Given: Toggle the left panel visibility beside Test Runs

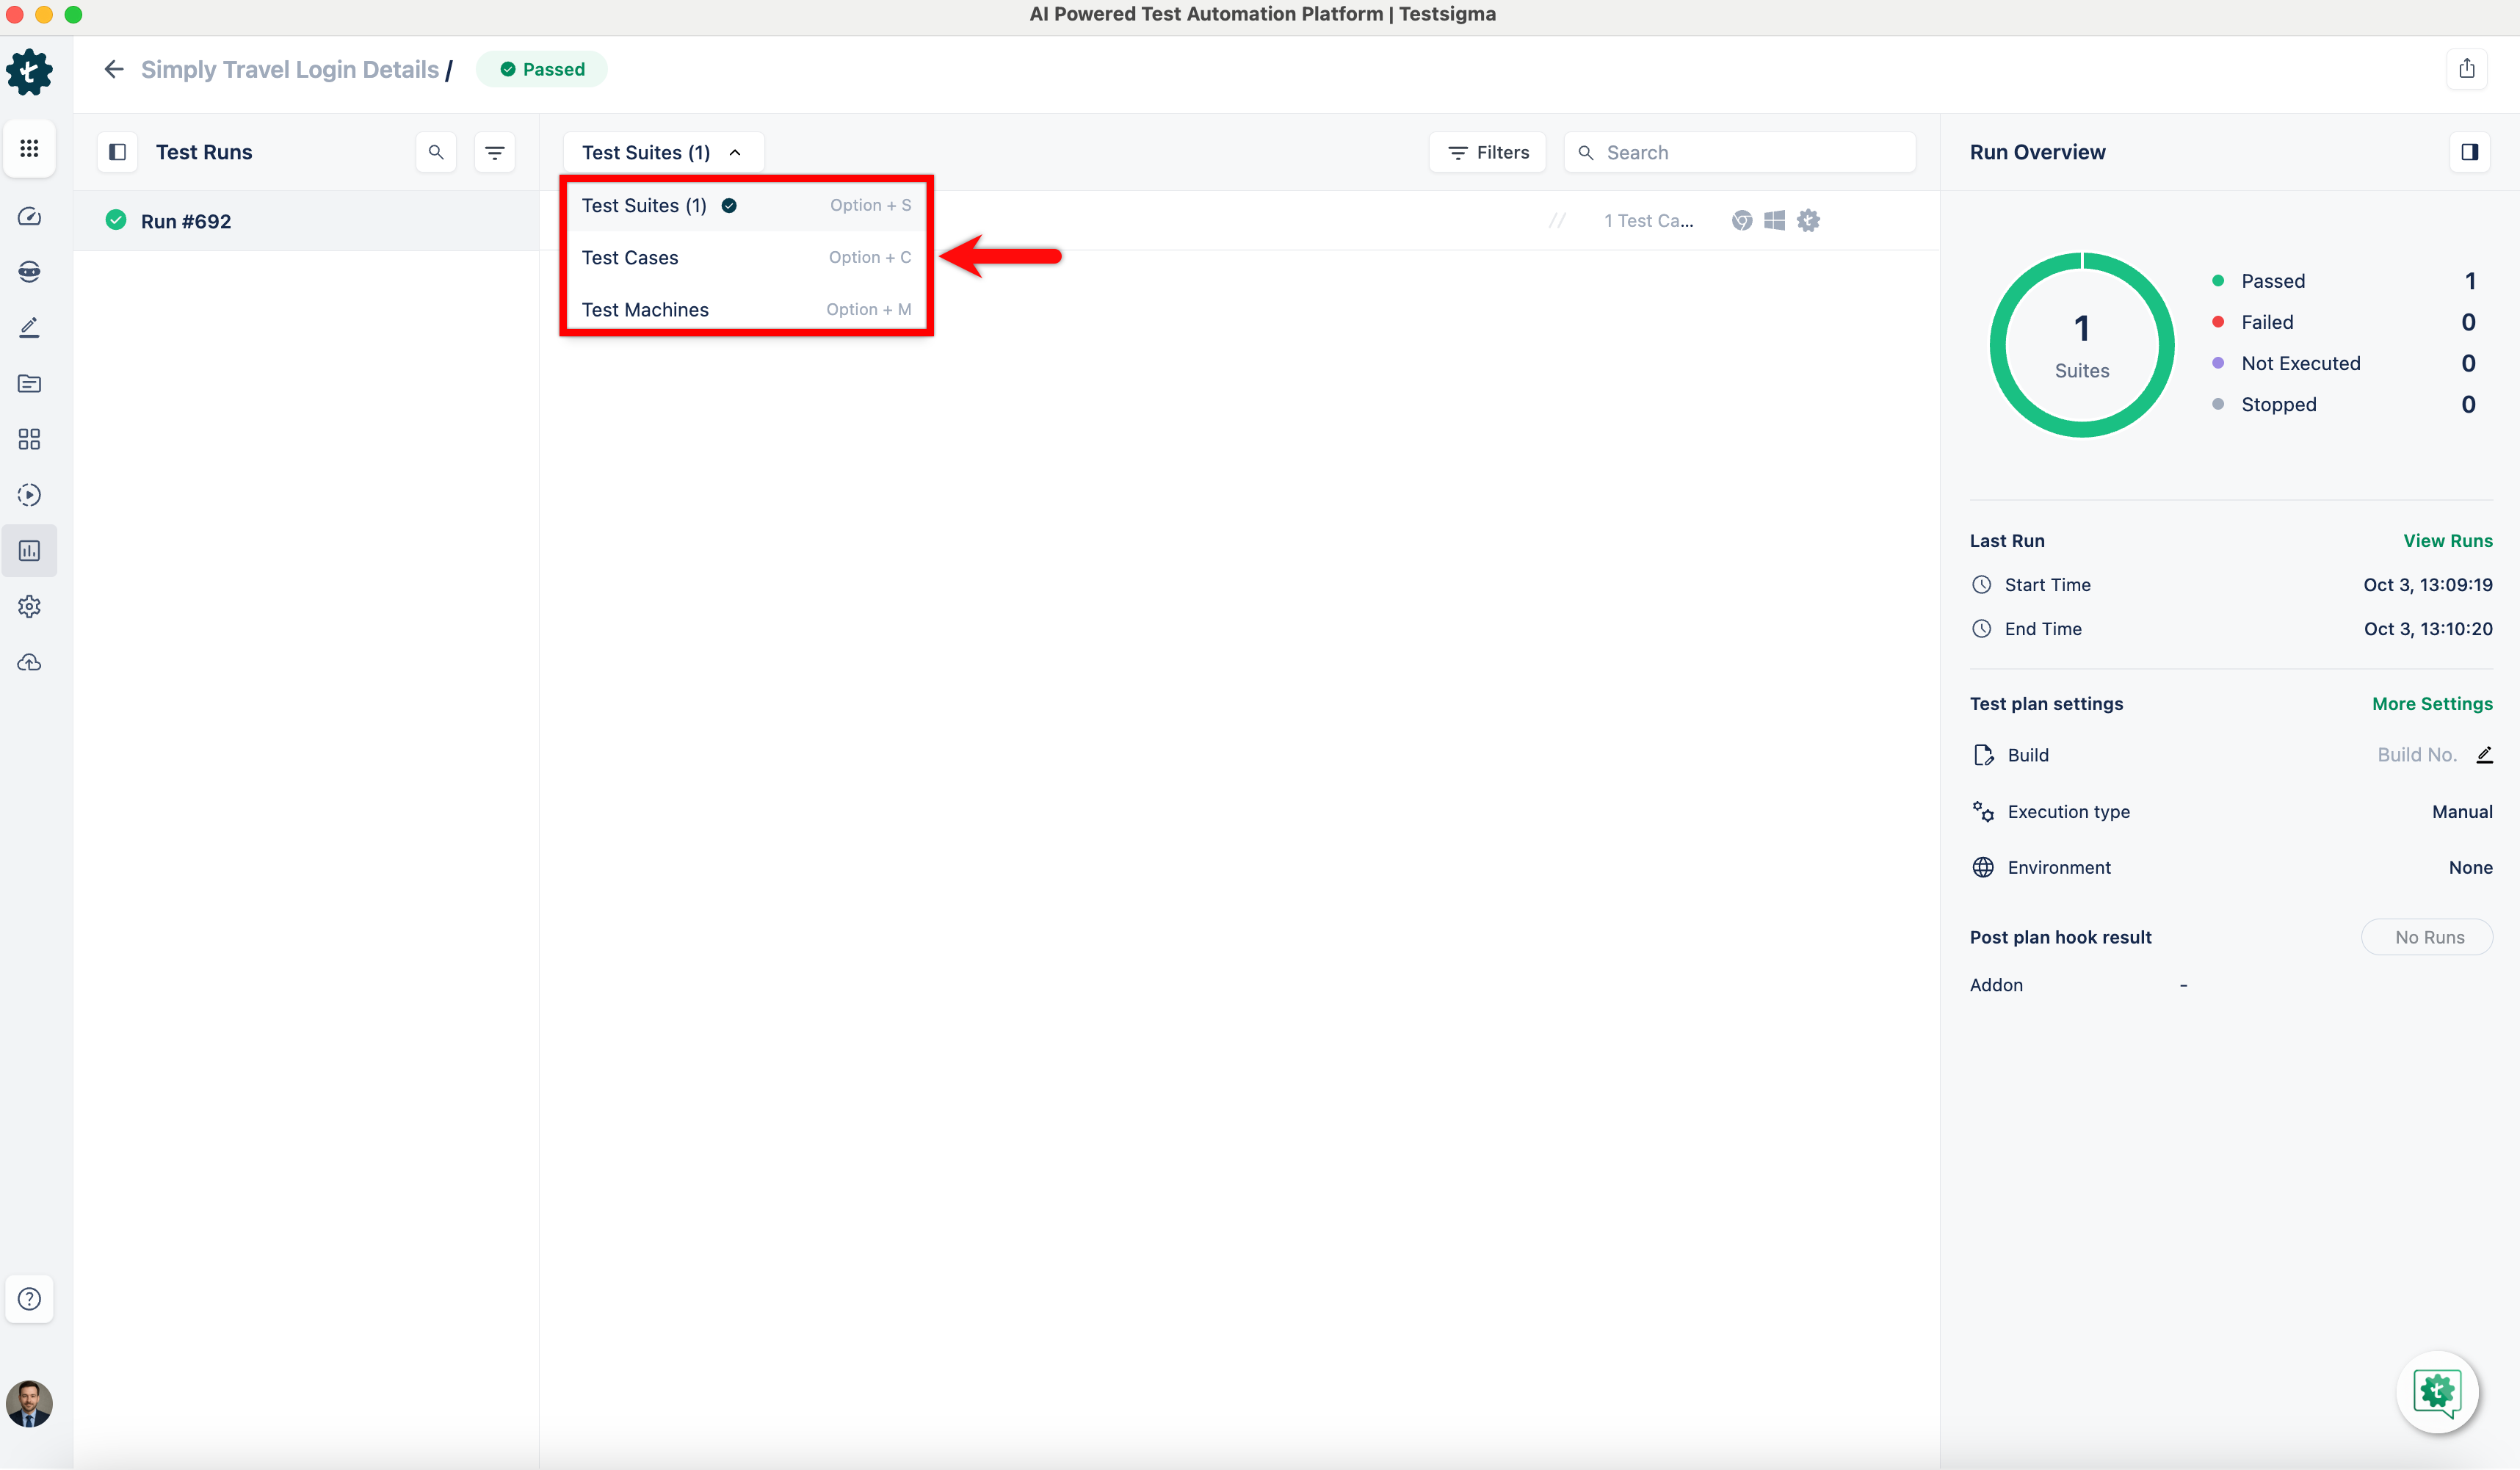Looking at the screenshot, I should pyautogui.click(x=117, y=152).
